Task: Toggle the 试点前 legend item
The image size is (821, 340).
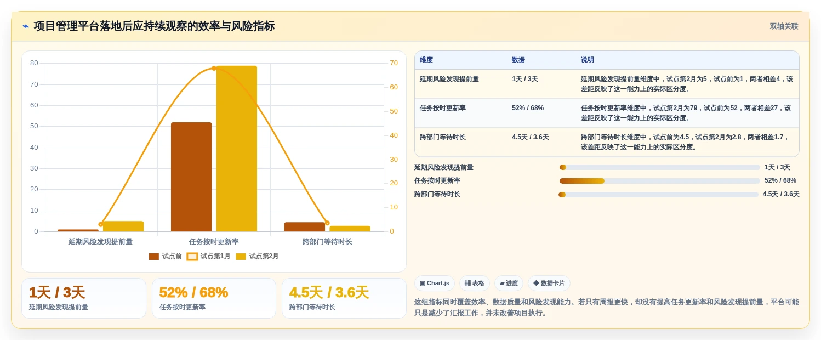Action: (x=165, y=256)
